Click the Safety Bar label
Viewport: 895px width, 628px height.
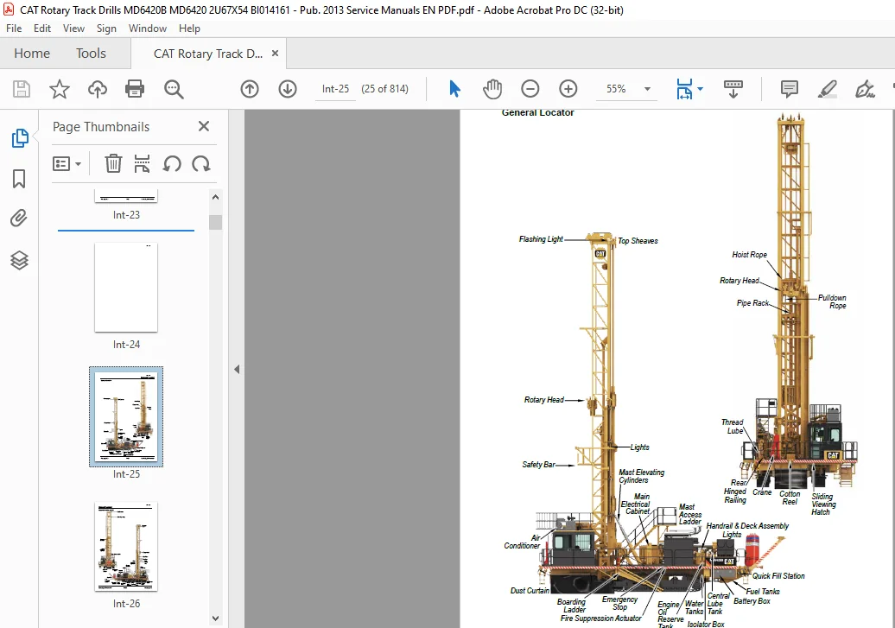(x=538, y=465)
